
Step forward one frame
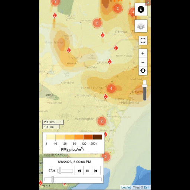(x=96, y=171)
